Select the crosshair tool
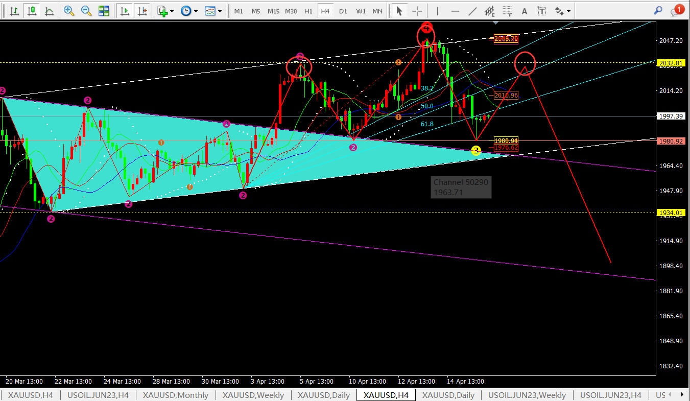 click(417, 11)
